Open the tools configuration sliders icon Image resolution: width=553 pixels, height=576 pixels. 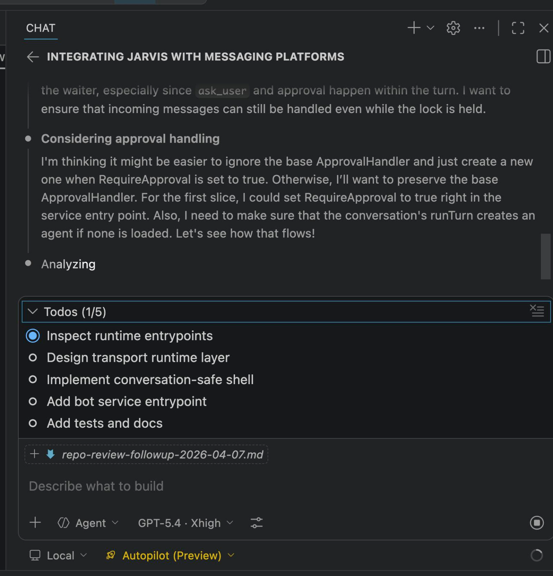(256, 523)
